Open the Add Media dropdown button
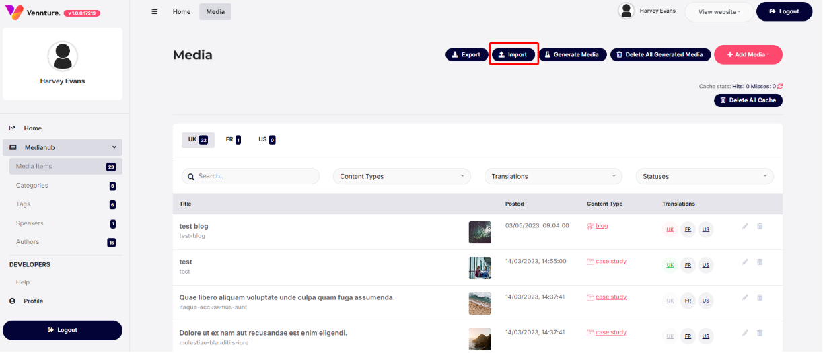Viewport: 823px width, 353px height. [748, 54]
